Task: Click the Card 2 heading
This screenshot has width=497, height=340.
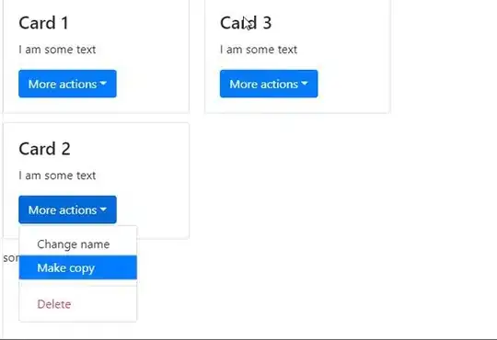Action: point(44,149)
